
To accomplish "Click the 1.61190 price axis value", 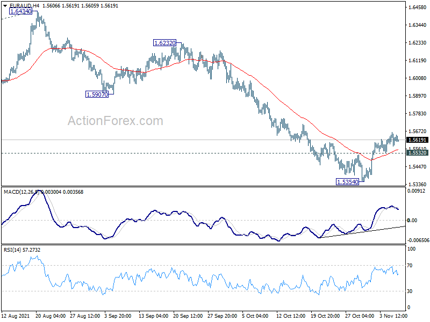I will click(x=418, y=61).
